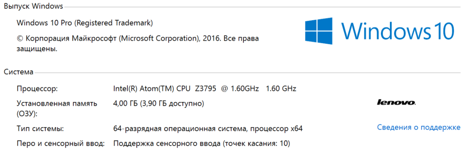Image resolution: width=461 pixels, height=150 pixels.
Task: Click the blue Windows four-pane logo
Action: [x=318, y=32]
